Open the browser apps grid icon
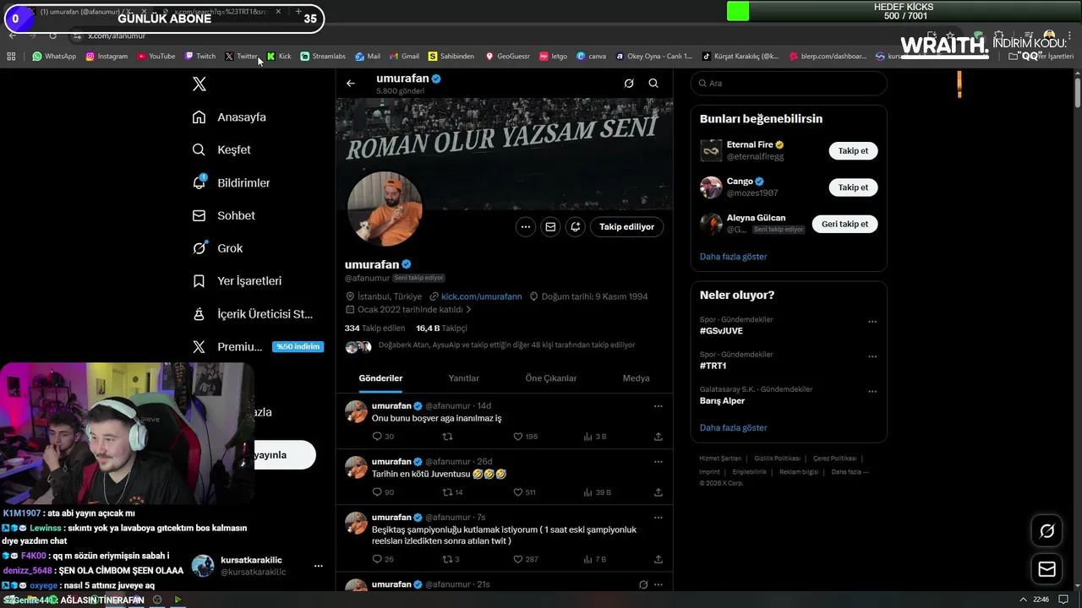The width and height of the screenshot is (1082, 608). point(11,57)
